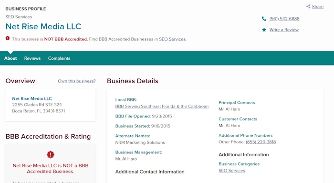This screenshot has width=334, height=183.
Task: Click other phone (855) 220-3818 link
Action: pyautogui.click(x=261, y=142)
